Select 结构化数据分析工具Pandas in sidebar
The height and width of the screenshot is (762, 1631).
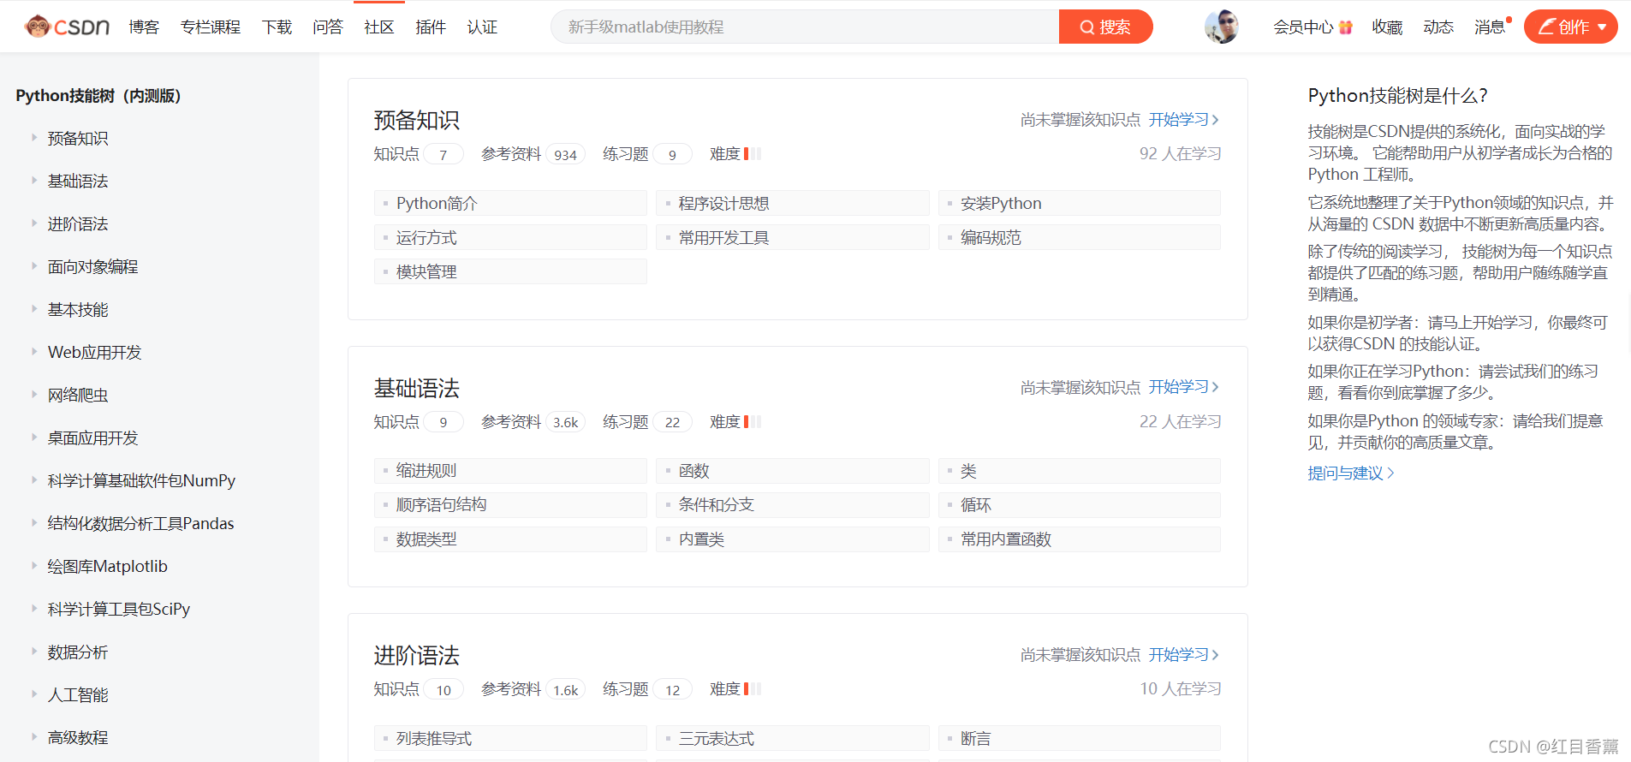140,523
